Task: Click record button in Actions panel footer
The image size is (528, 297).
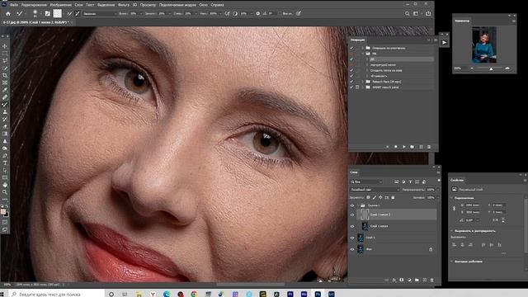Action: click(396, 147)
